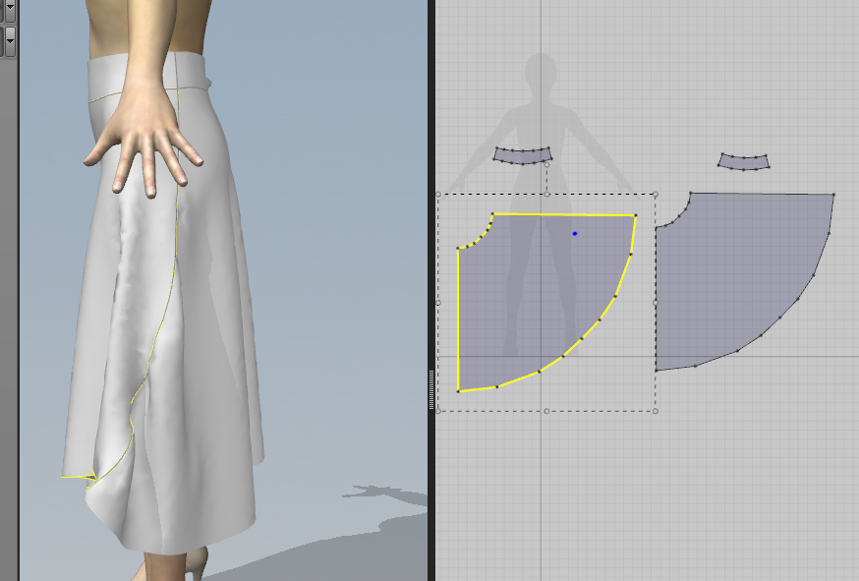
Task: Click the top-left corner handle of selection box
Action: click(x=438, y=194)
